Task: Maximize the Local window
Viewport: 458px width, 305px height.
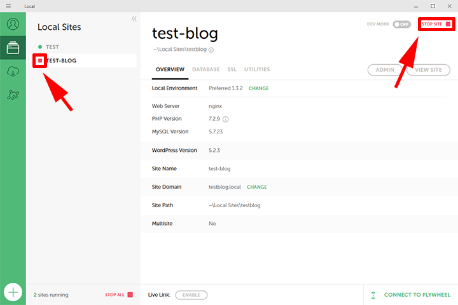Action: (x=433, y=6)
